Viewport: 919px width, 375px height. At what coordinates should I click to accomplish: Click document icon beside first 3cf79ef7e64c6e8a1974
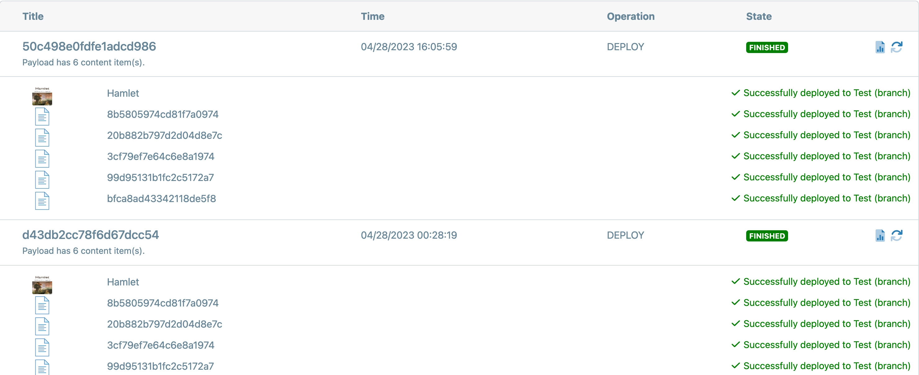[42, 159]
